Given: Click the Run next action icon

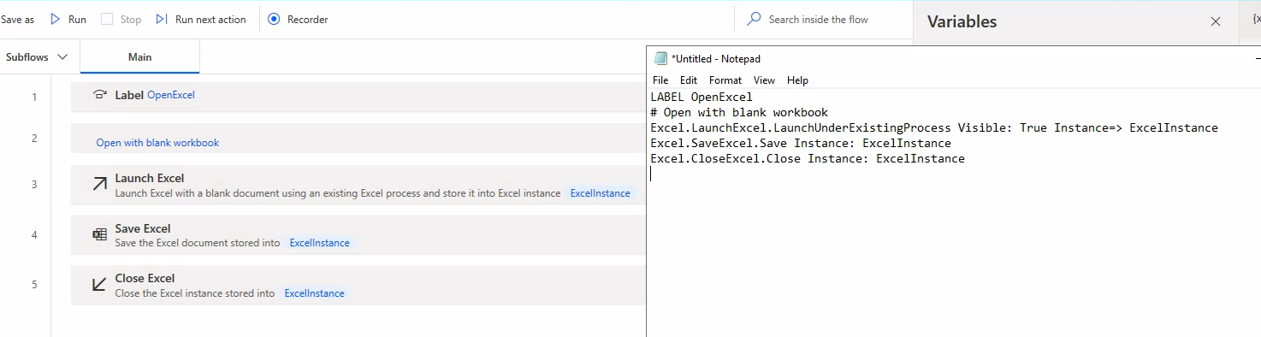Looking at the screenshot, I should [x=162, y=19].
